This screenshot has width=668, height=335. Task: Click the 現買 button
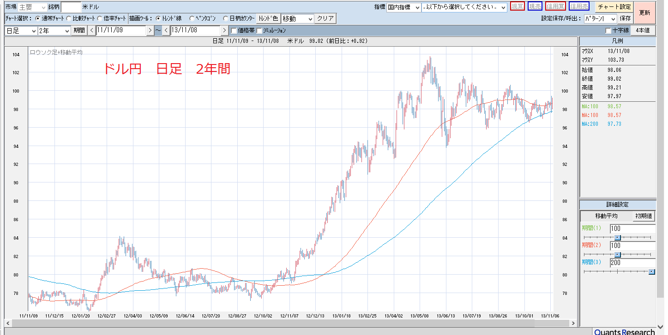point(518,7)
